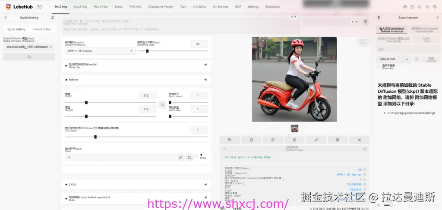Refresh the Stable Diffusion checkpoint list
442x210 pixels.
tap(29, 57)
